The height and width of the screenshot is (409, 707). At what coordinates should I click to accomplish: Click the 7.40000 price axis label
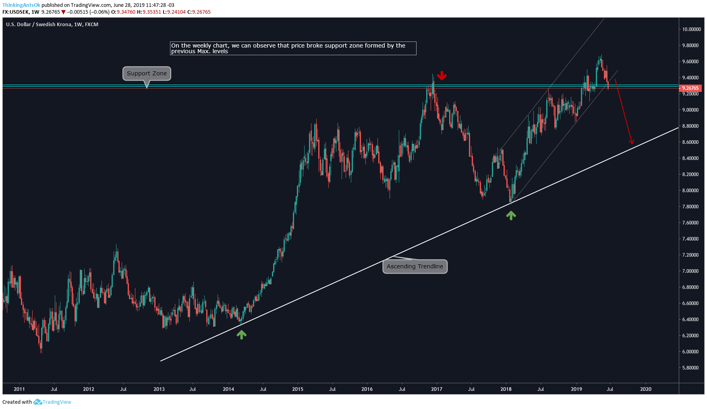tap(690, 239)
